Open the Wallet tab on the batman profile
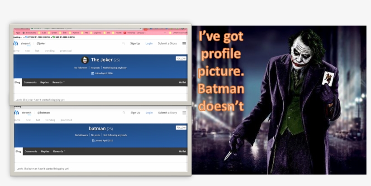The height and width of the screenshot is (186, 371). 182,151
